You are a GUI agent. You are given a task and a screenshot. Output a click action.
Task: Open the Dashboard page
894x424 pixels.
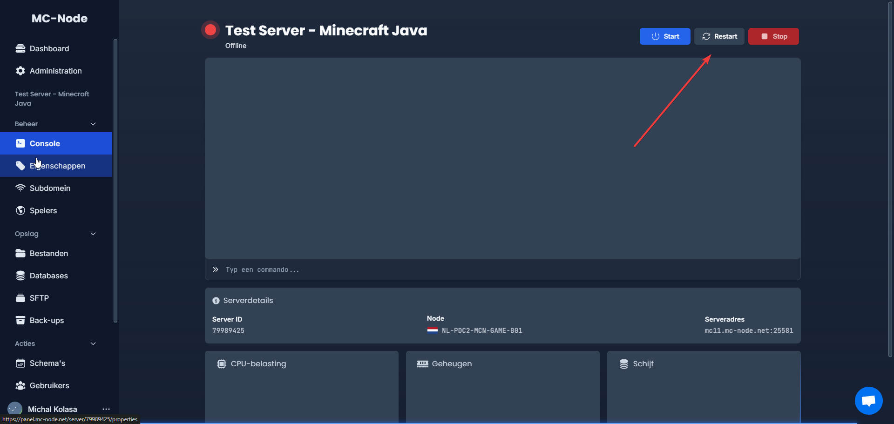click(56, 48)
